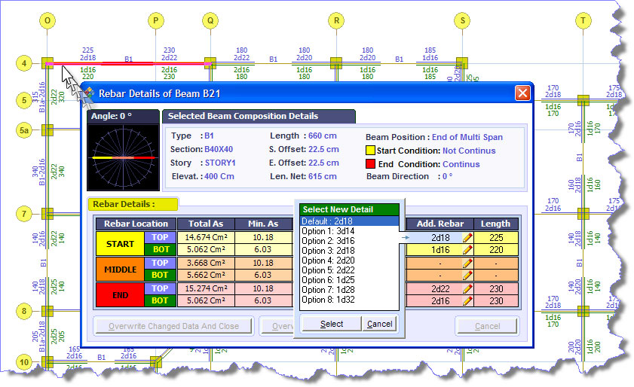
Task: Click red End Condition color square
Action: tap(369, 164)
